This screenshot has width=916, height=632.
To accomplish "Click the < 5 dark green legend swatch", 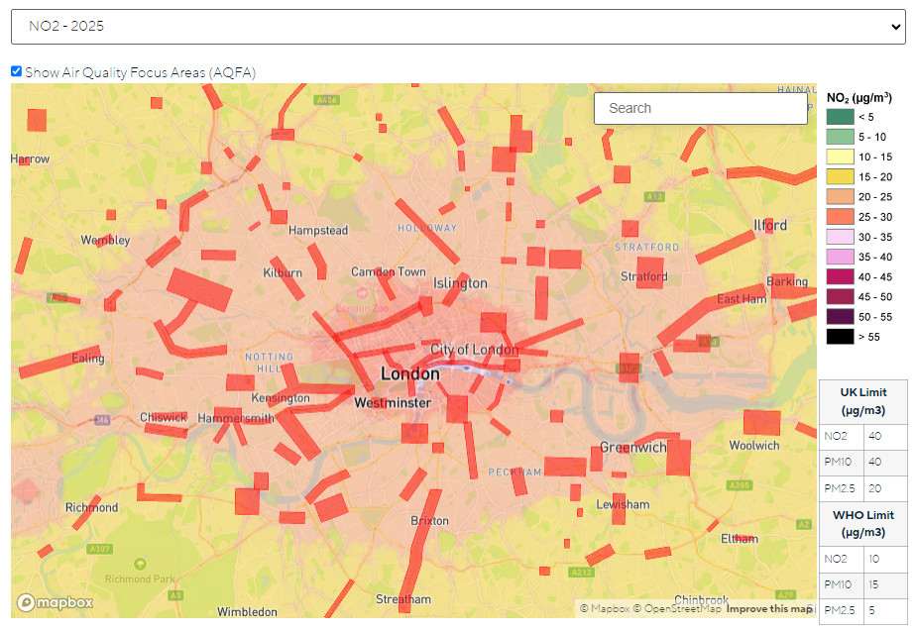I will [x=840, y=117].
